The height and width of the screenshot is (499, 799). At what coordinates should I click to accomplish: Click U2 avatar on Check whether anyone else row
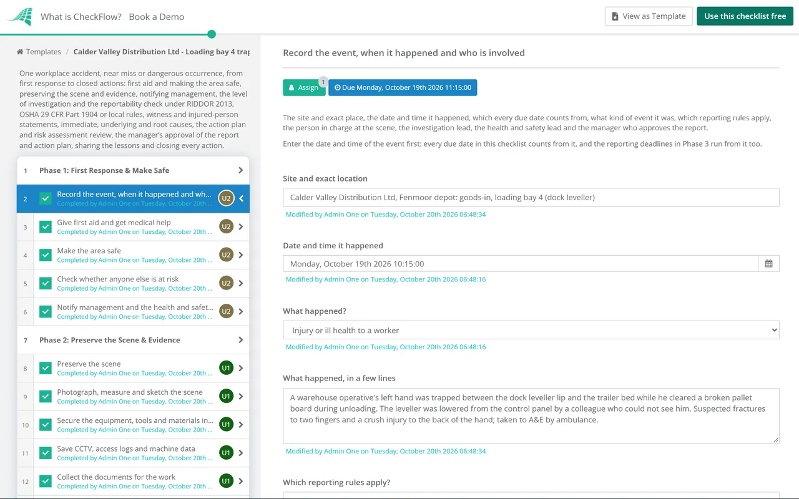226,283
